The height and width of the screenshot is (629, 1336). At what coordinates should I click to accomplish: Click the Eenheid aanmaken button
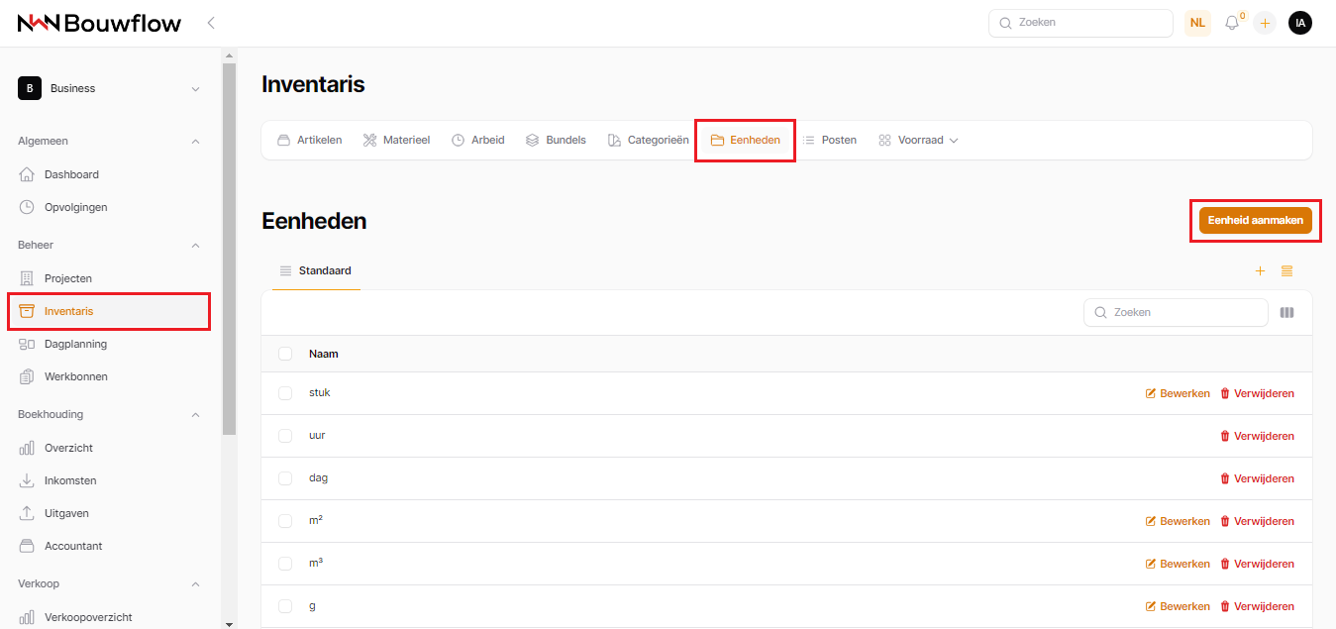(x=1255, y=220)
